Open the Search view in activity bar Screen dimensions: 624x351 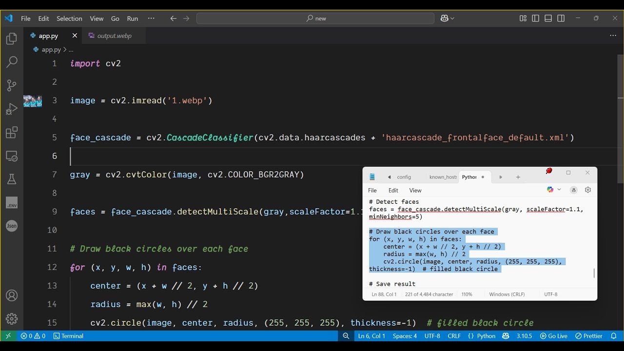(12, 62)
